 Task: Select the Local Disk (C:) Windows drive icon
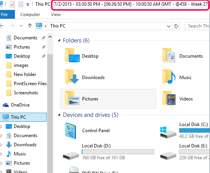pyautogui.click(x=168, y=133)
